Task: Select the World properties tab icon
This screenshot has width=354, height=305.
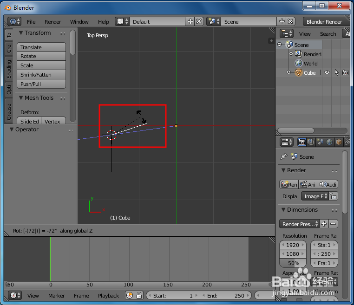Action: pyautogui.click(x=329, y=142)
